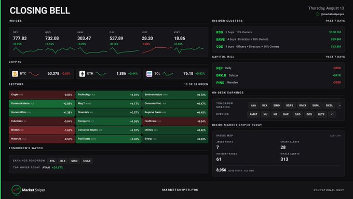Image resolution: width=353 pixels, height=199 pixels.
Task: Click COE ticker in Insider Clusters
Action: tap(220, 47)
